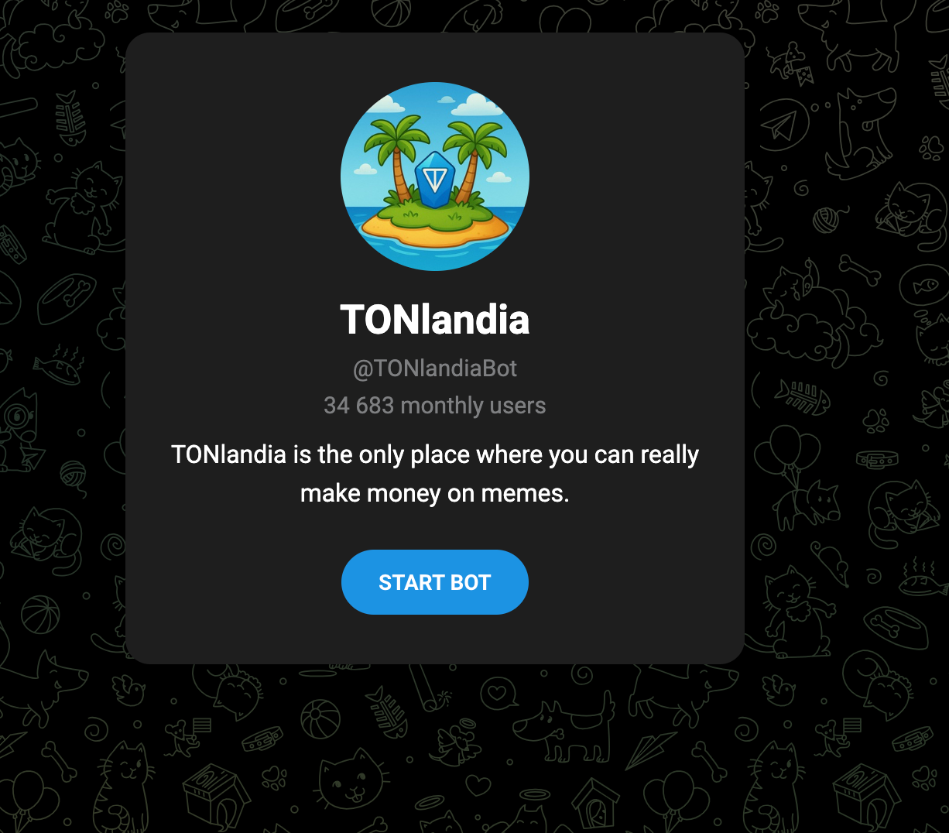The height and width of the screenshot is (833, 949).
Task: Click the 'TONlandia is the only place' text line
Action: point(435,454)
